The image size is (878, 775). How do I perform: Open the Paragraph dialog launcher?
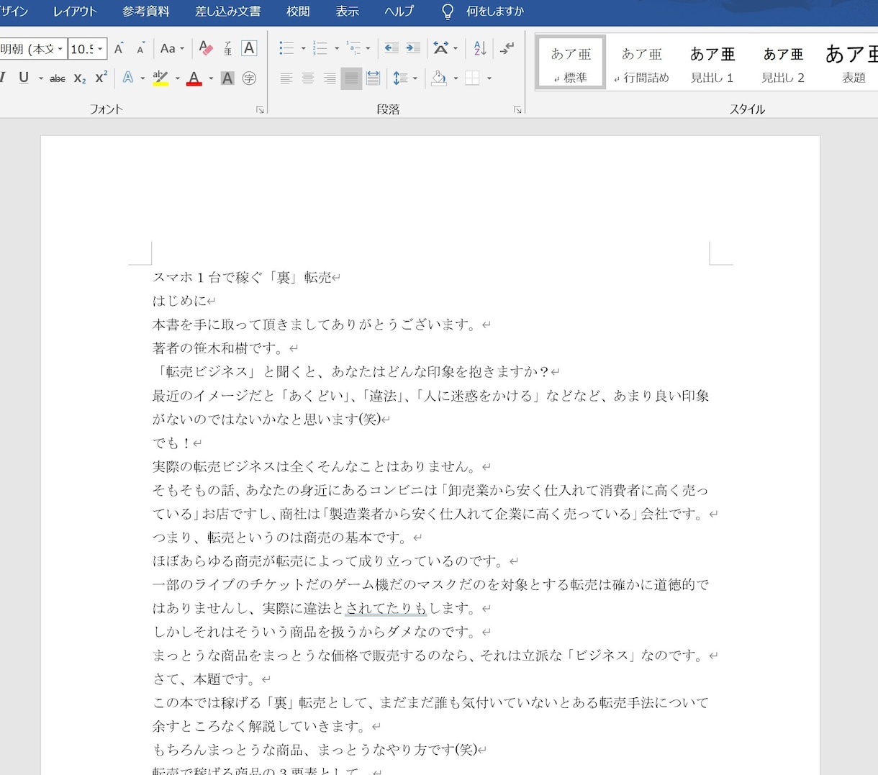[517, 109]
